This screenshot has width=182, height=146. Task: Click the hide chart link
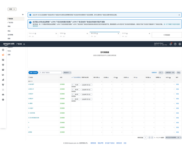point(154,72)
